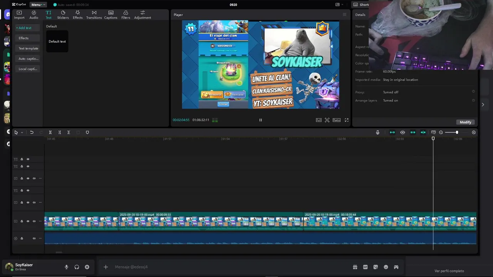
Task: Delete left of playhead on the clip
Action: pyautogui.click(x=59, y=132)
